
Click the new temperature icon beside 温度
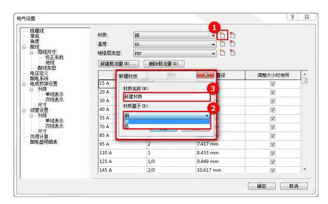click(222, 44)
